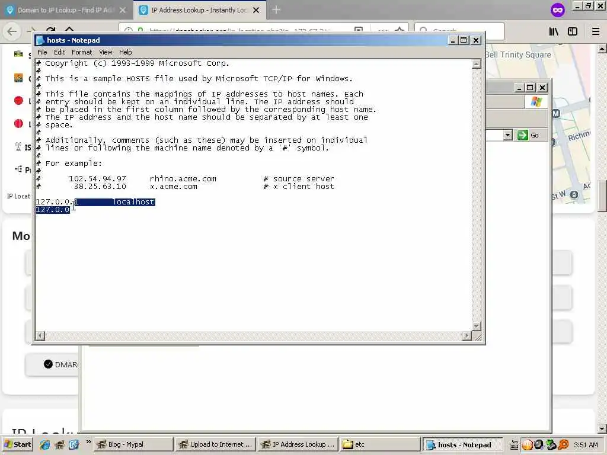The image size is (607, 455).
Task: Toggle the browser sidebar icon
Action: (x=573, y=32)
